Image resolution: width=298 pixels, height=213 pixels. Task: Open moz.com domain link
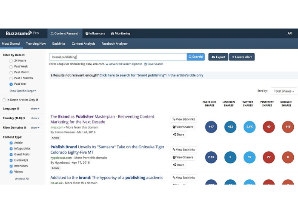(57, 127)
